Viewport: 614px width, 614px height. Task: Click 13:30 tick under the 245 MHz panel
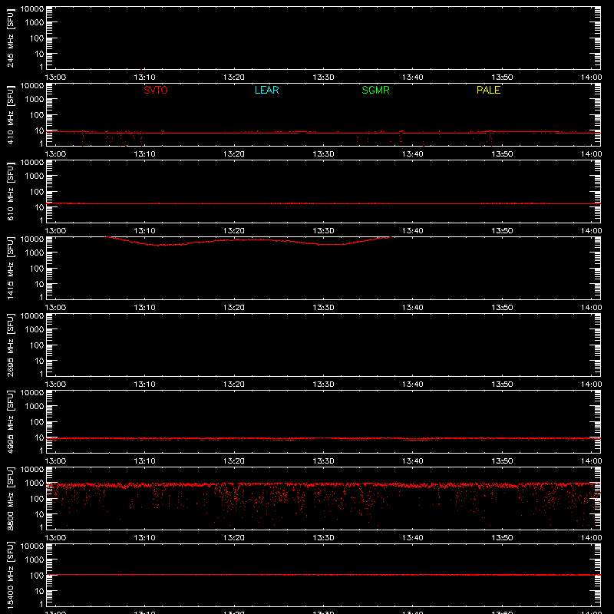pos(323,78)
